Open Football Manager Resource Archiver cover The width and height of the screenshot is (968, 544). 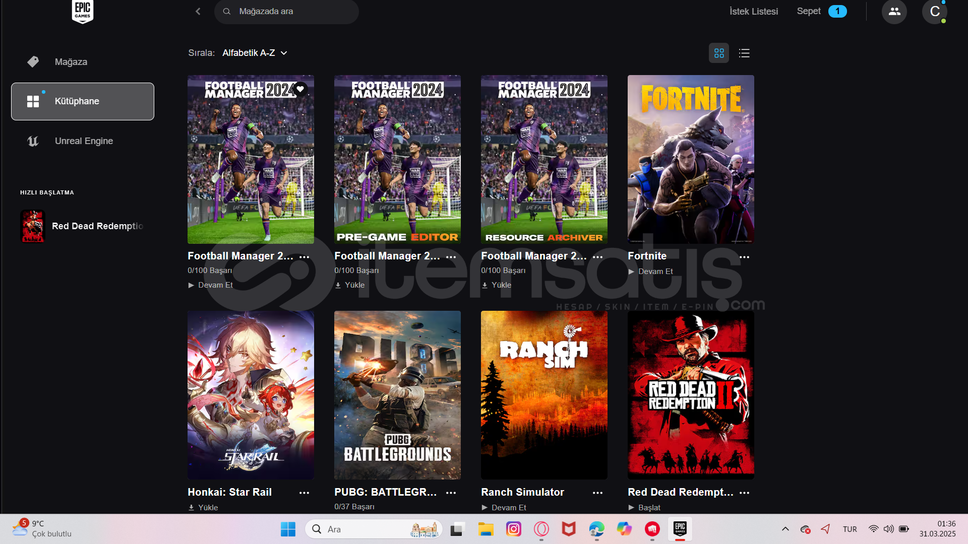(544, 159)
